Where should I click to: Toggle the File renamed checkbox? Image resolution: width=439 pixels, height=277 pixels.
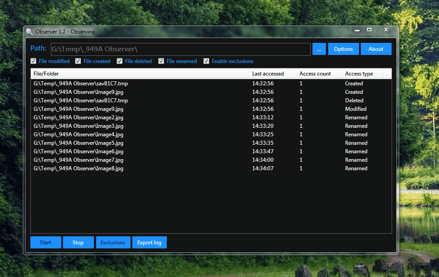point(161,61)
